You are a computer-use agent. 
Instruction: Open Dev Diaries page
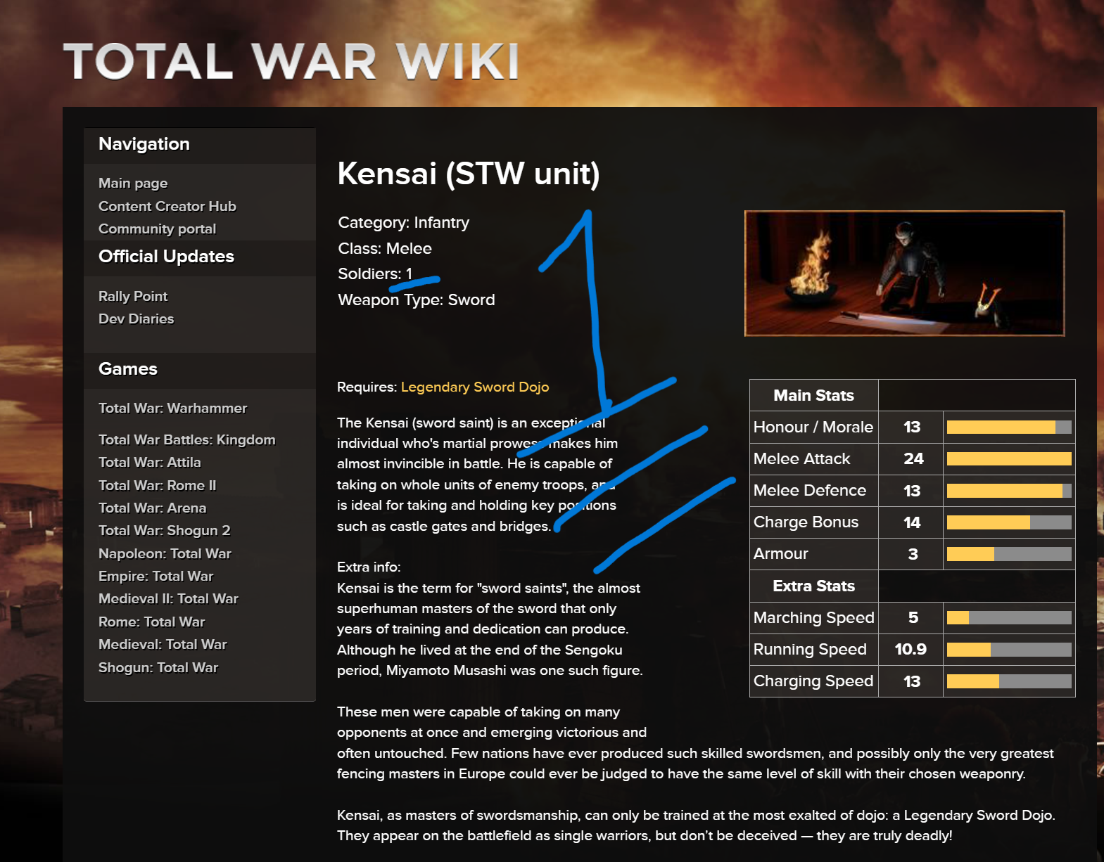point(137,319)
